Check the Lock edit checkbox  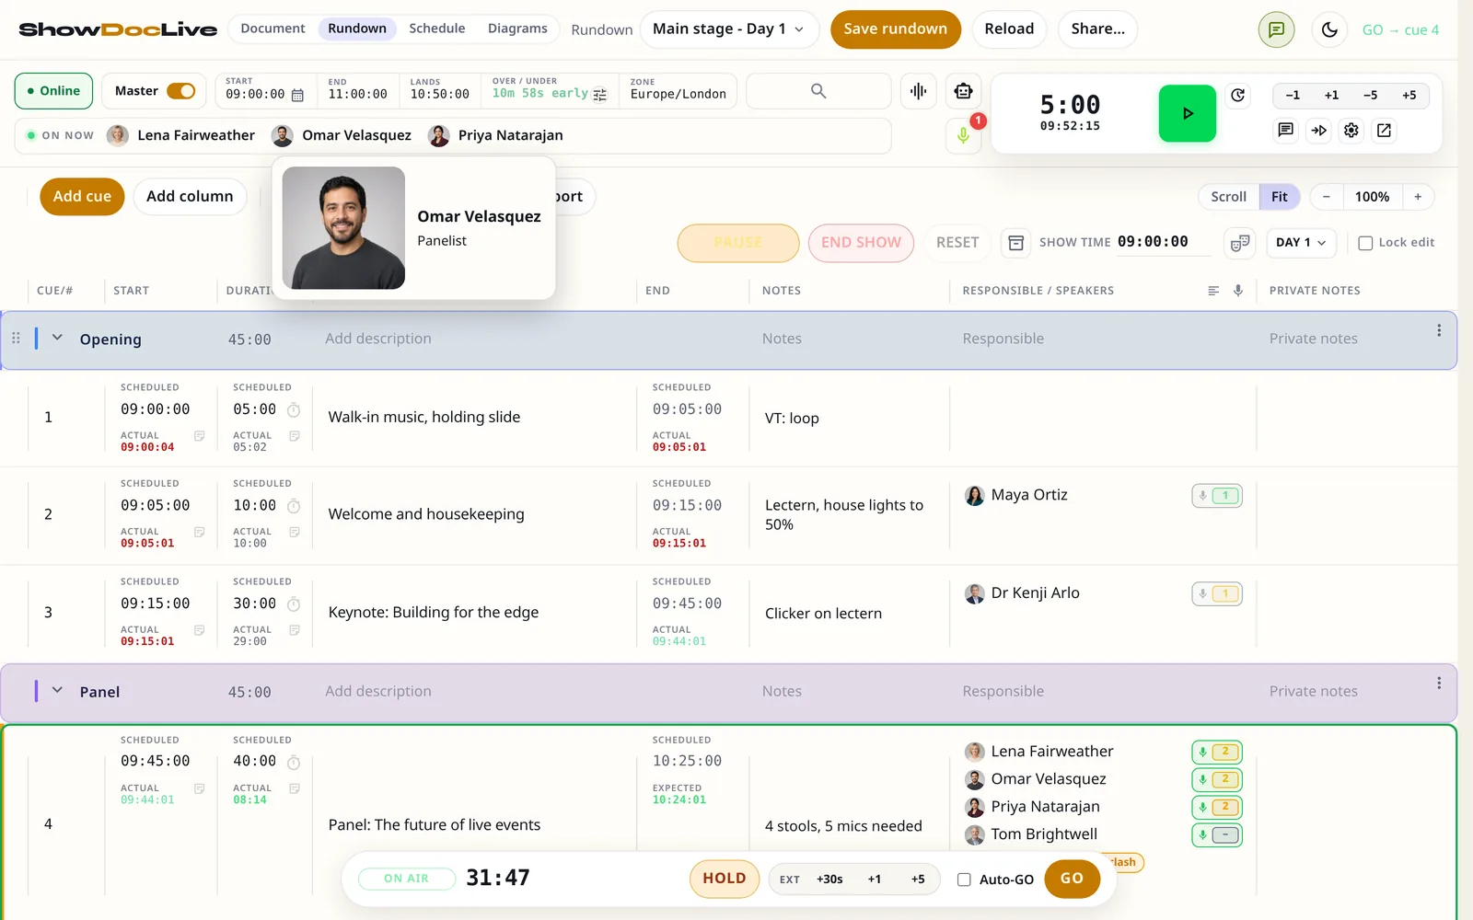click(1365, 243)
